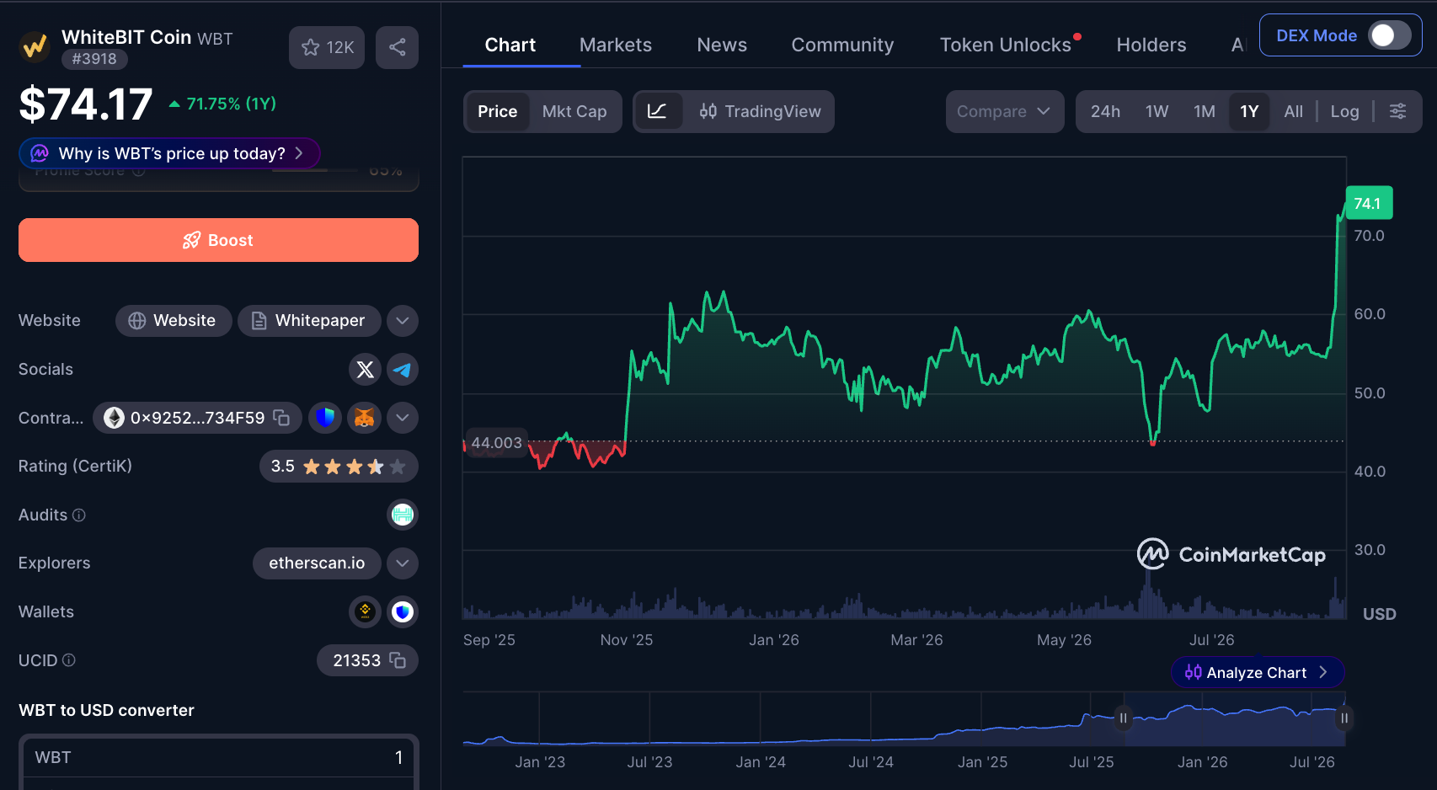Open the audit provider icon
The height and width of the screenshot is (790, 1437).
tap(403, 515)
